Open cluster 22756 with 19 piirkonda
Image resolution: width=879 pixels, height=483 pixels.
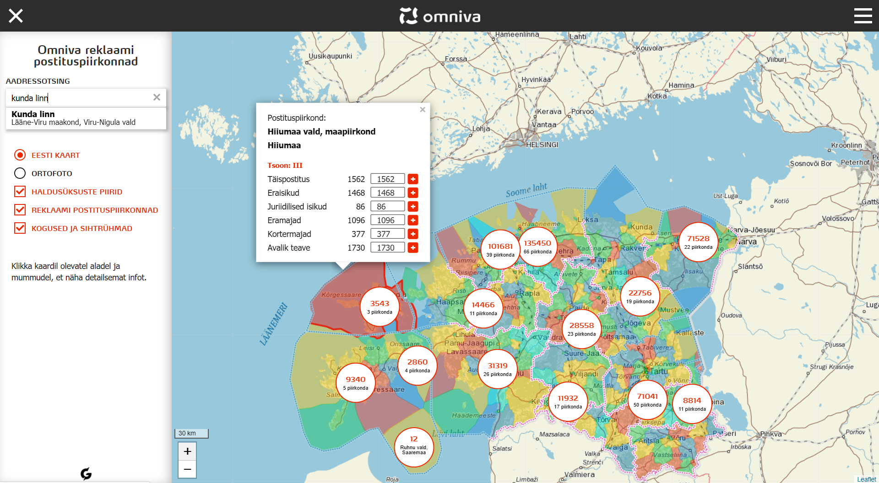[x=640, y=296]
